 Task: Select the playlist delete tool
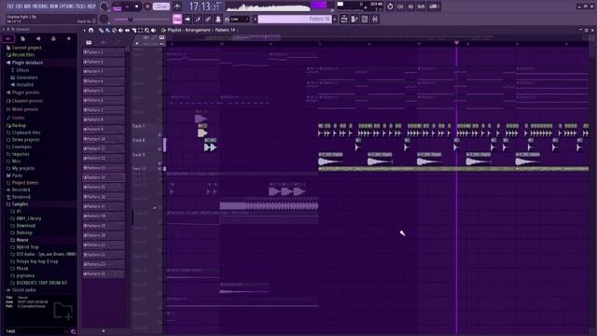pyautogui.click(x=114, y=30)
